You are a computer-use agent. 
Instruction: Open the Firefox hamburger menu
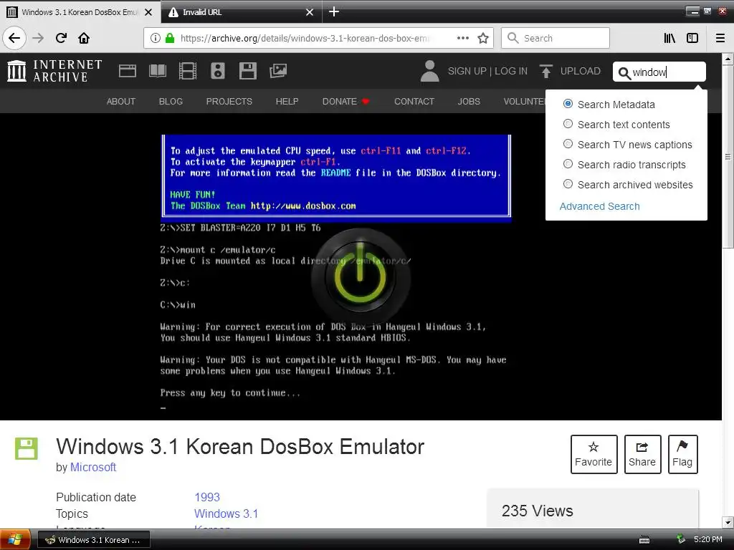click(720, 38)
